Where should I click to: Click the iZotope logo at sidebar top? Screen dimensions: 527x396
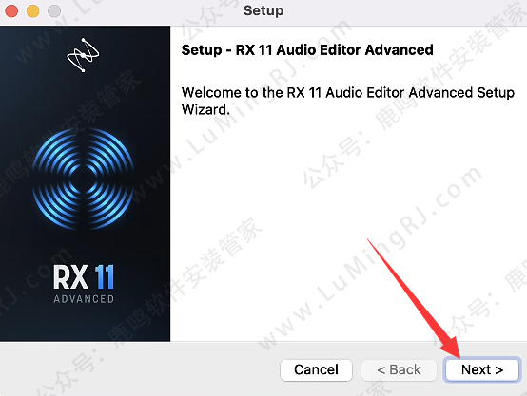click(83, 55)
